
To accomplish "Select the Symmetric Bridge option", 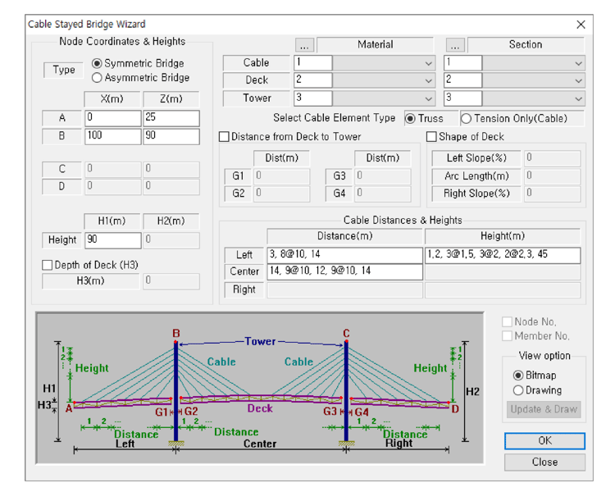I will point(98,63).
